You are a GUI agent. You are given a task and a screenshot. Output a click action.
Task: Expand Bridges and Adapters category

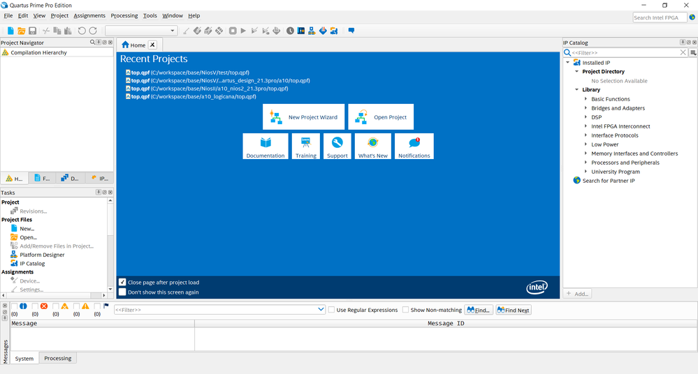point(586,107)
